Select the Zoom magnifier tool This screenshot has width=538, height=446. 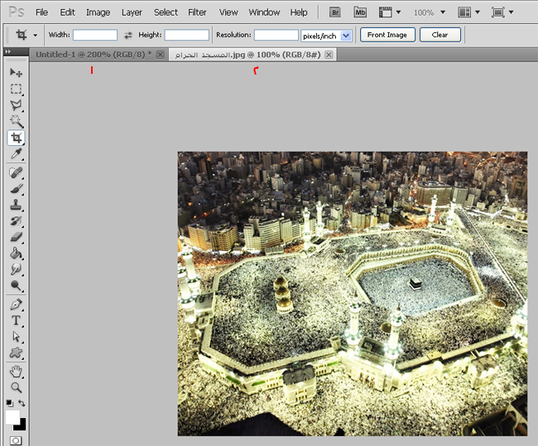16,387
